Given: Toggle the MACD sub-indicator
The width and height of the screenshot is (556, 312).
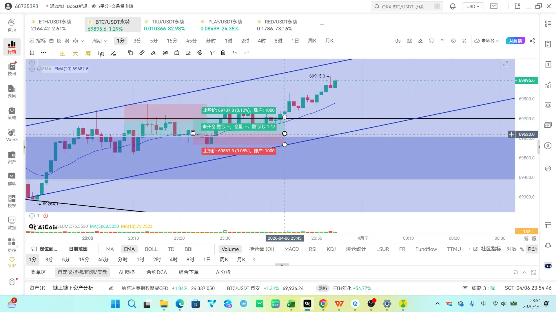Looking at the screenshot, I should pos(291,249).
